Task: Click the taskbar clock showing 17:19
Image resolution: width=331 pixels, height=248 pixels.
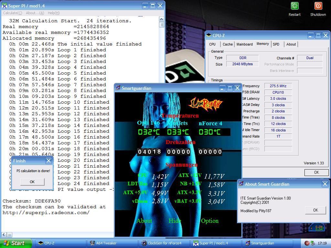Action: point(322,243)
